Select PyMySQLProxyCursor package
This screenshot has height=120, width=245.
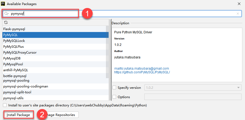[54, 53]
